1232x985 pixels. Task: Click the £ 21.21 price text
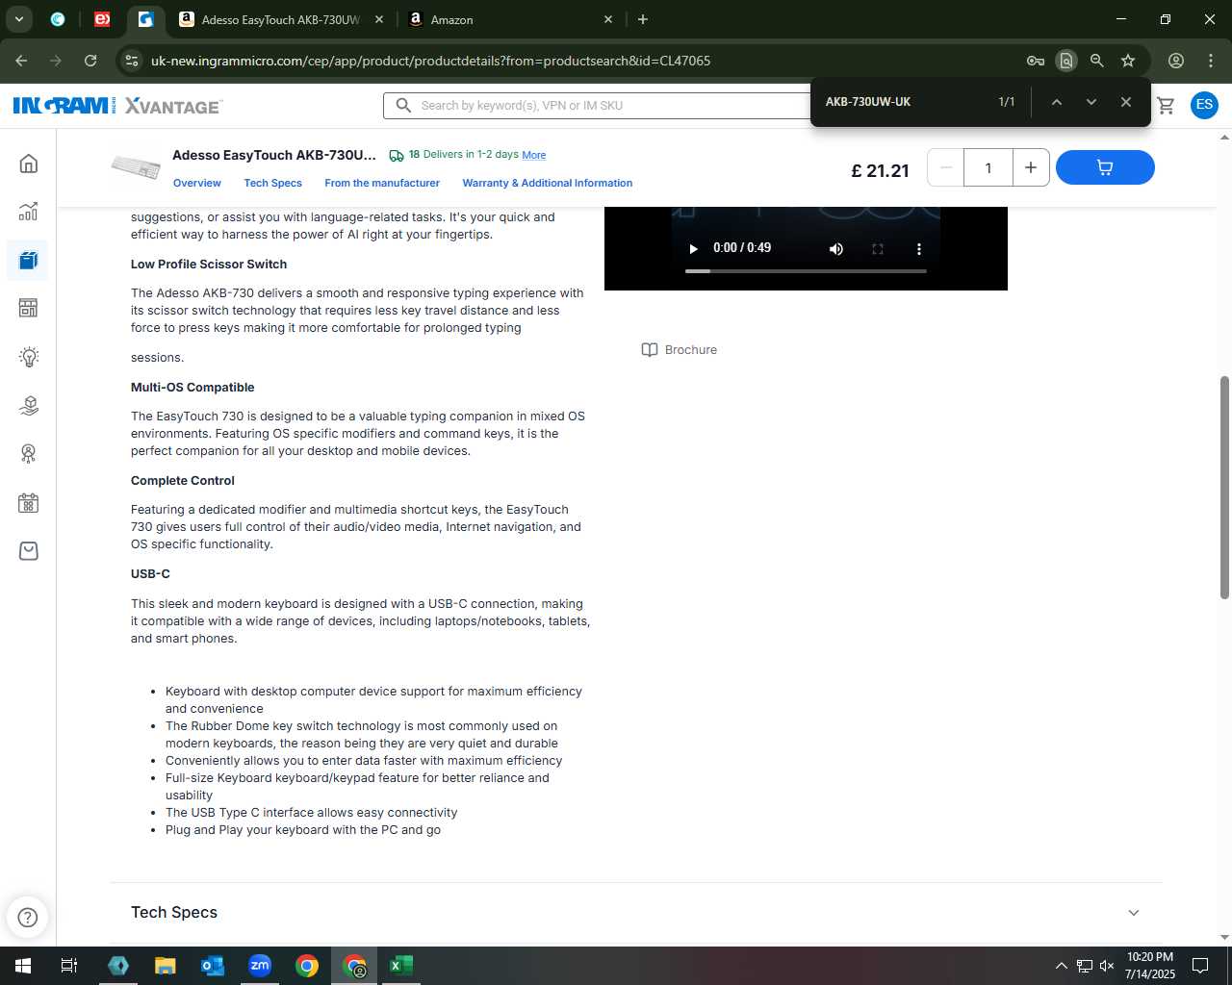(880, 171)
